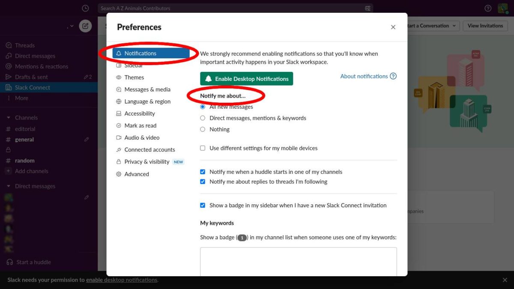Click the pencil icon beside the general channel

click(x=87, y=140)
